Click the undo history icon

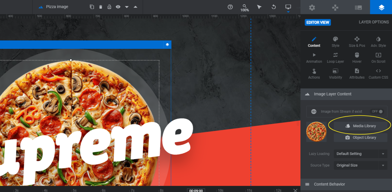(x=274, y=7)
